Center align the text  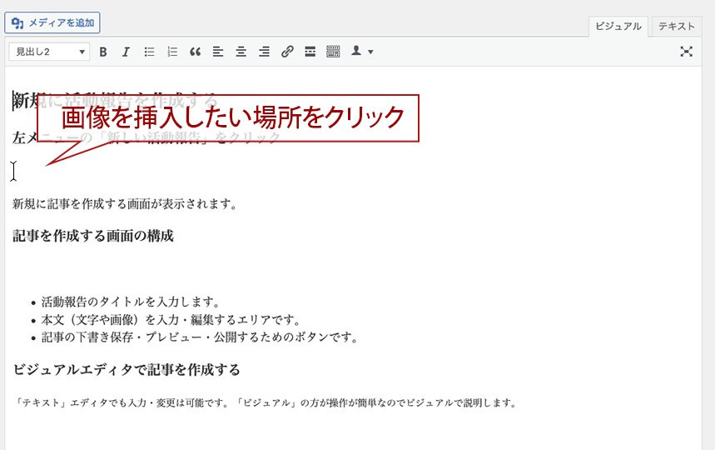tap(241, 52)
